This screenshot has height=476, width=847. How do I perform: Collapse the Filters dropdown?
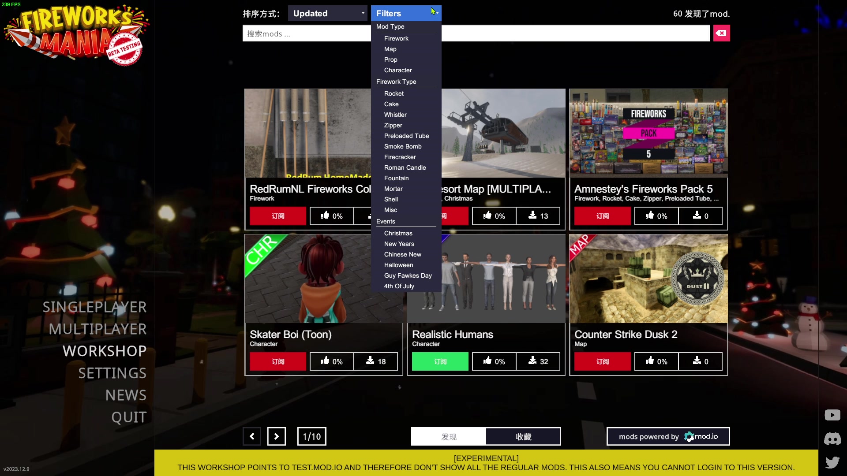(x=406, y=13)
